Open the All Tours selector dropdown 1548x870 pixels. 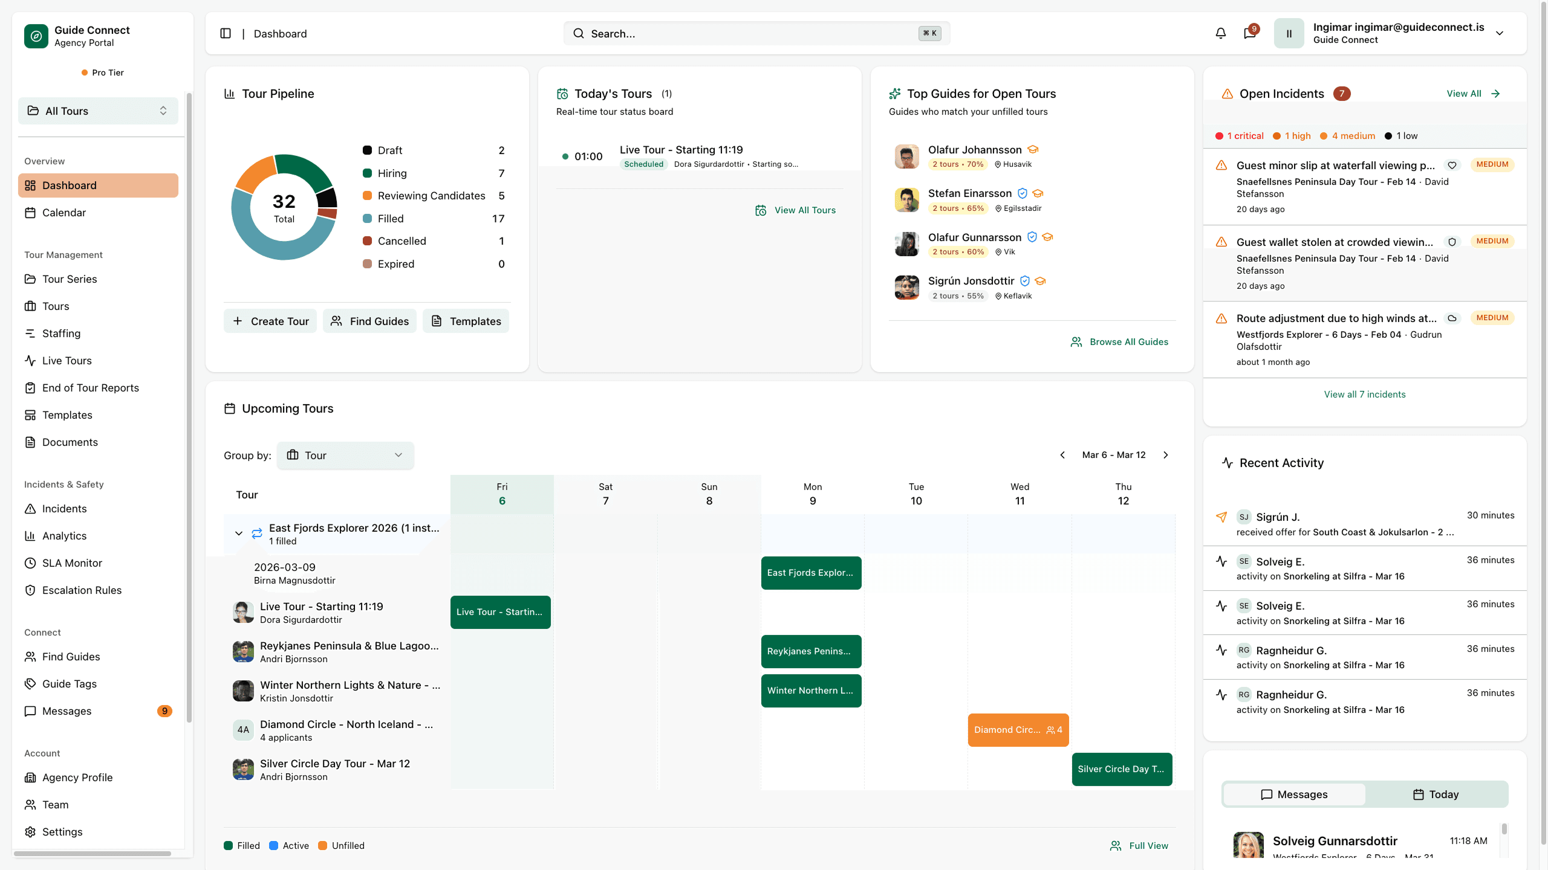98,111
